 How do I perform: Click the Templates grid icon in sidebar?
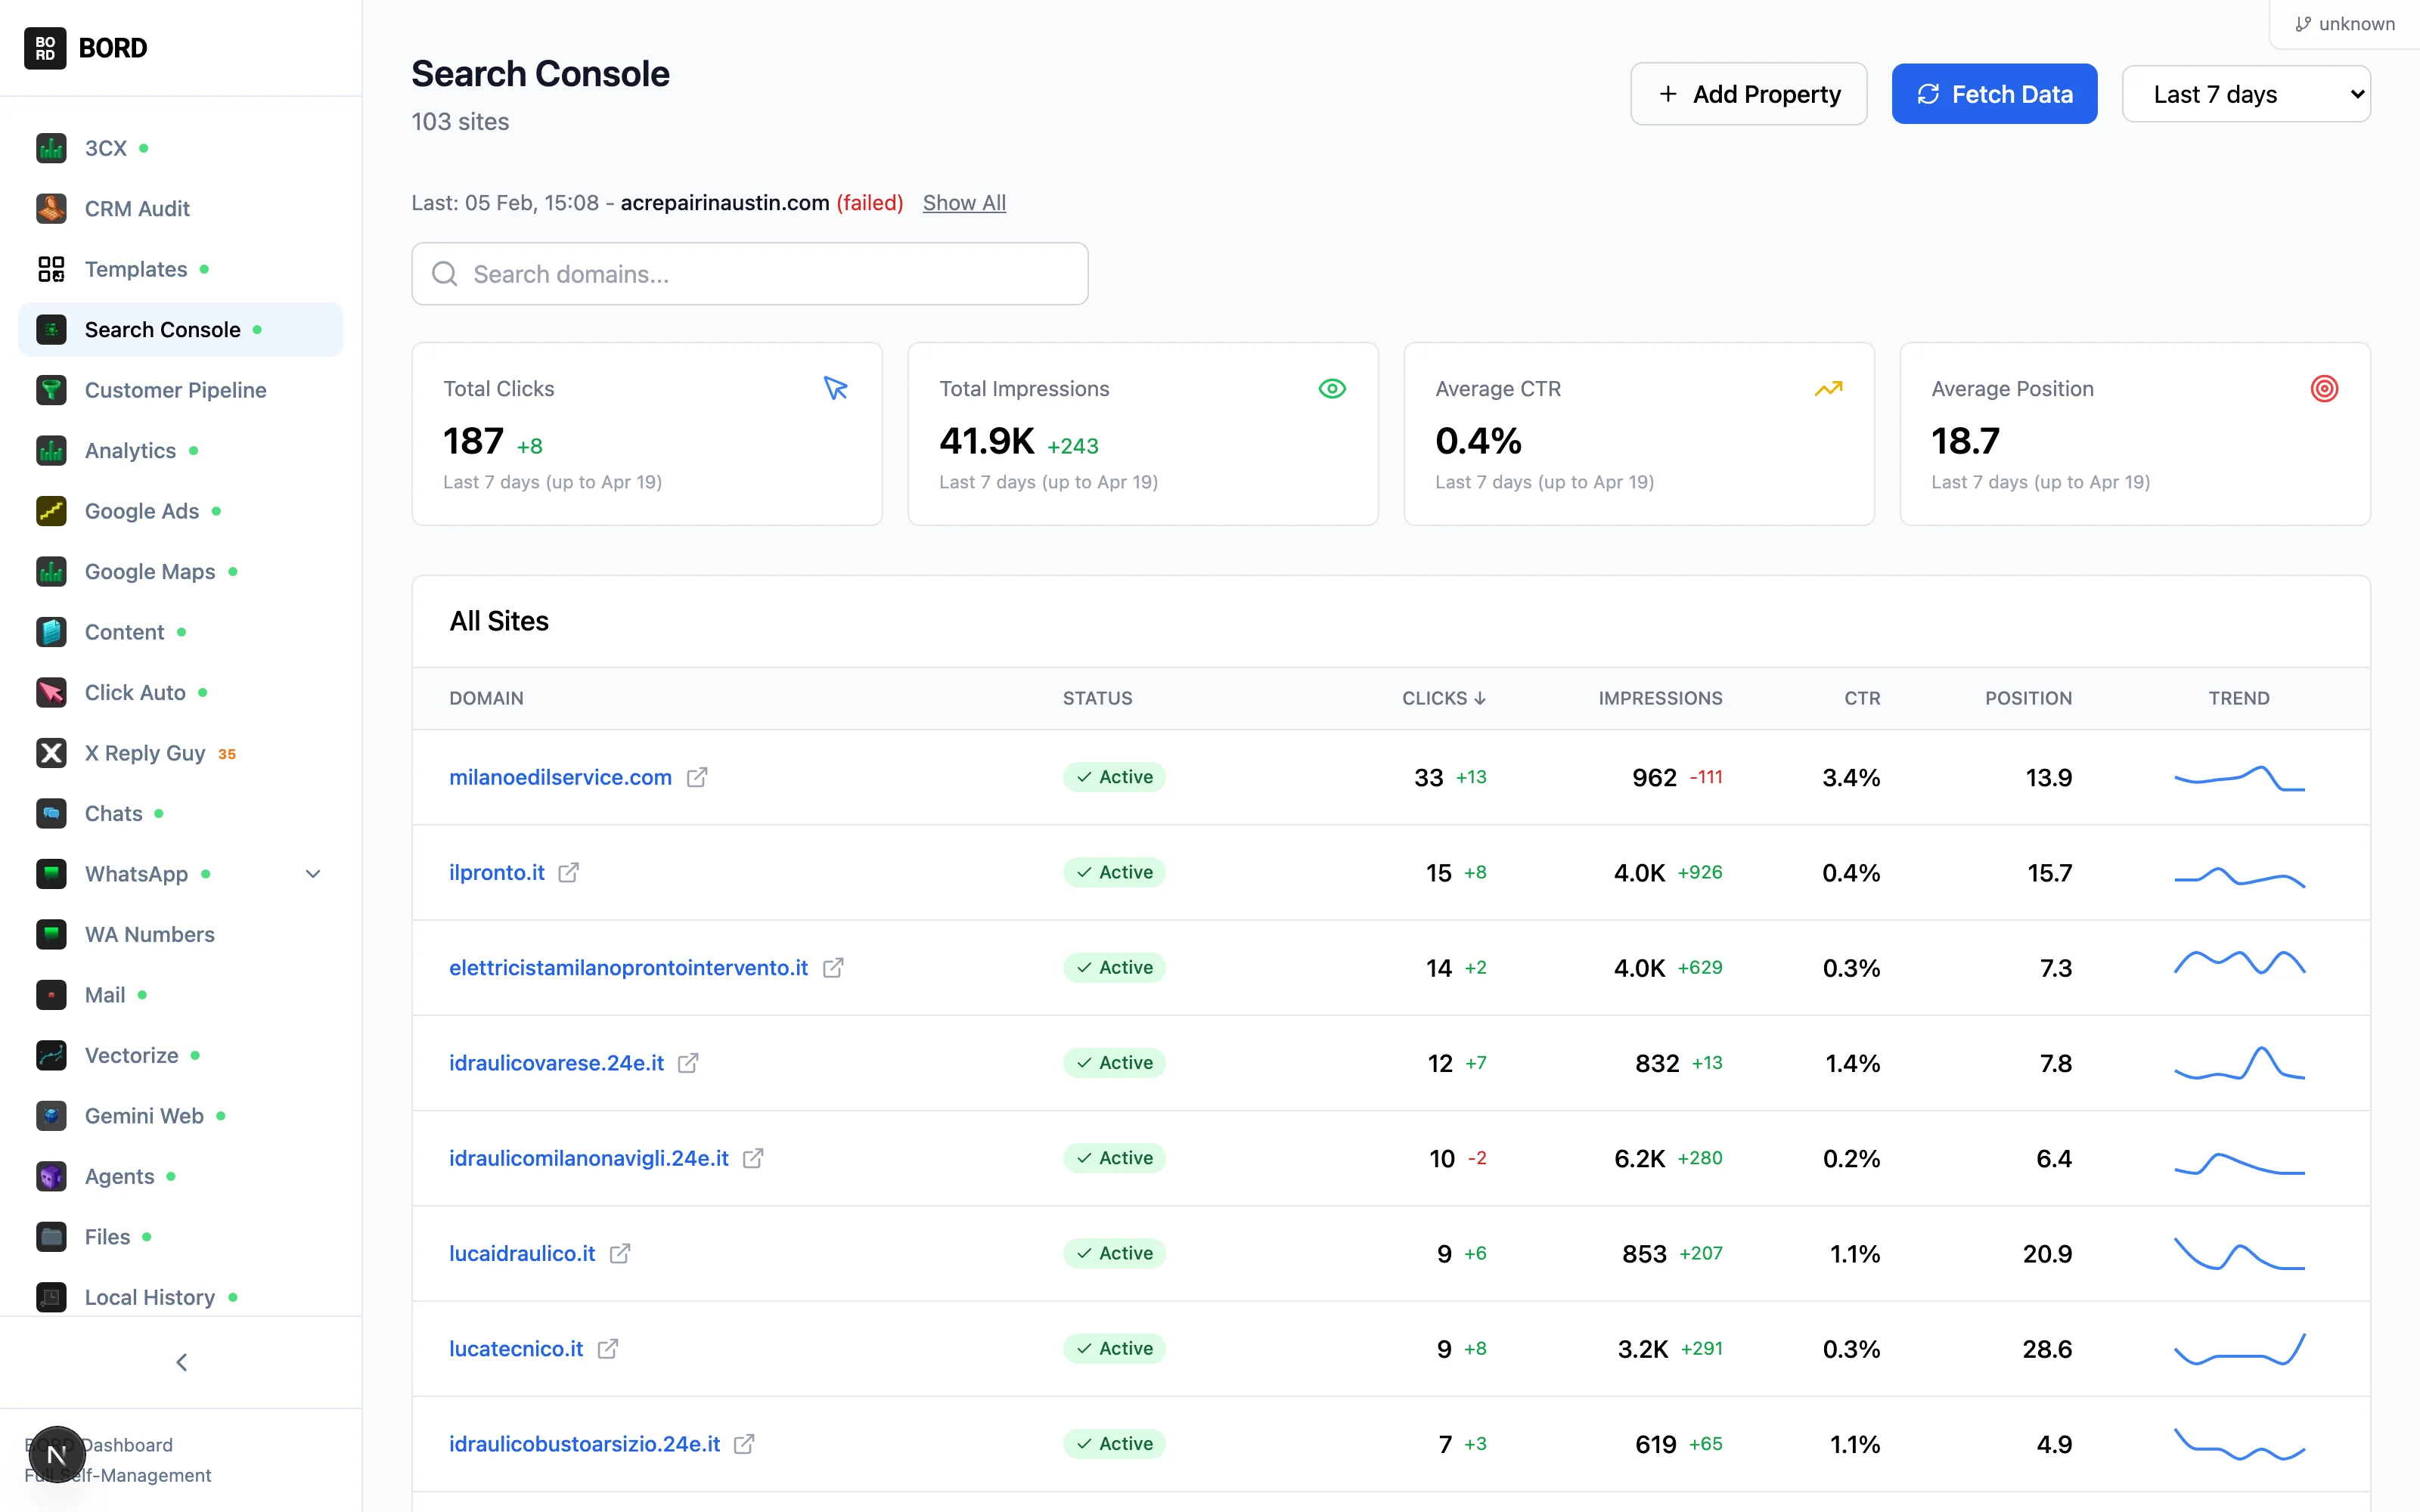tap(51, 269)
